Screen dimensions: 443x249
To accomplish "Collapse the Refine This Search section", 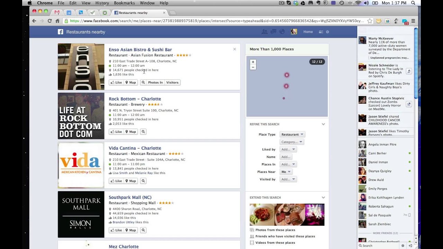I will click(x=323, y=124).
